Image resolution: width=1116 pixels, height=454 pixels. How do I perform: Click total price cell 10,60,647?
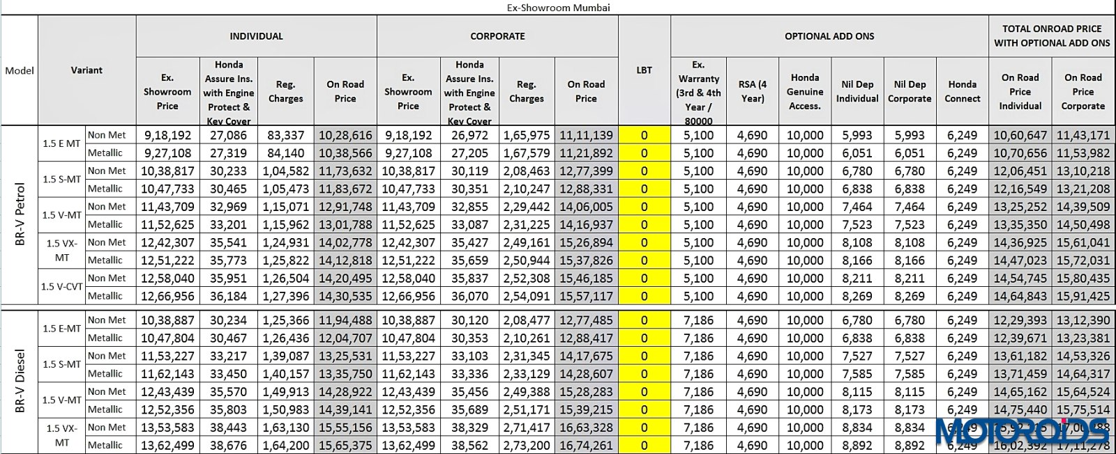point(1020,135)
